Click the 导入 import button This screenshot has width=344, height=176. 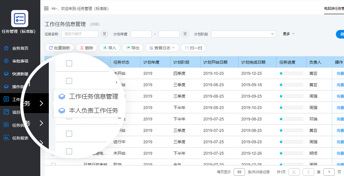[x=110, y=48]
